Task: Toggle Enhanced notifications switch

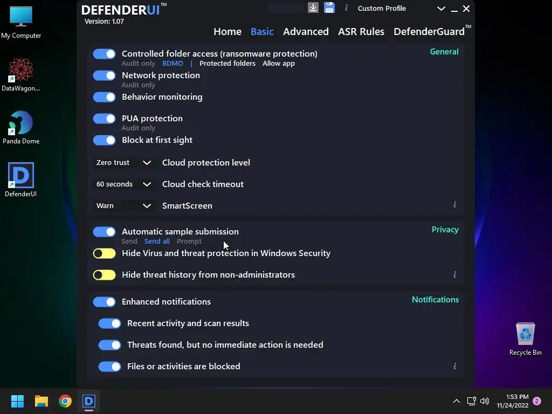Action: (104, 302)
